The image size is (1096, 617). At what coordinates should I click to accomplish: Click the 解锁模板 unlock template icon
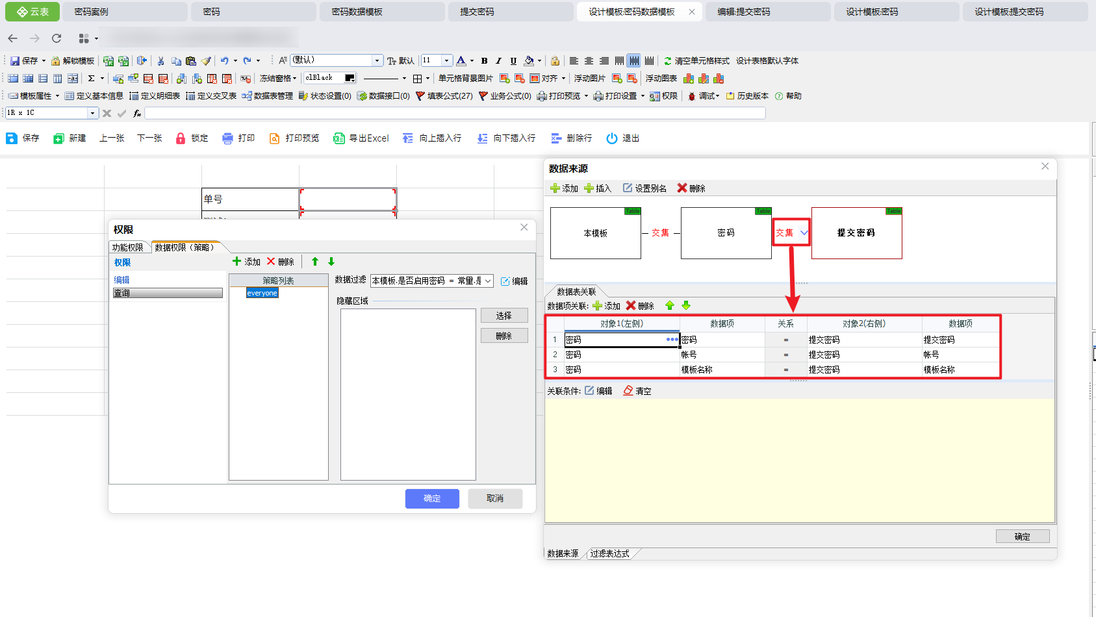point(73,61)
